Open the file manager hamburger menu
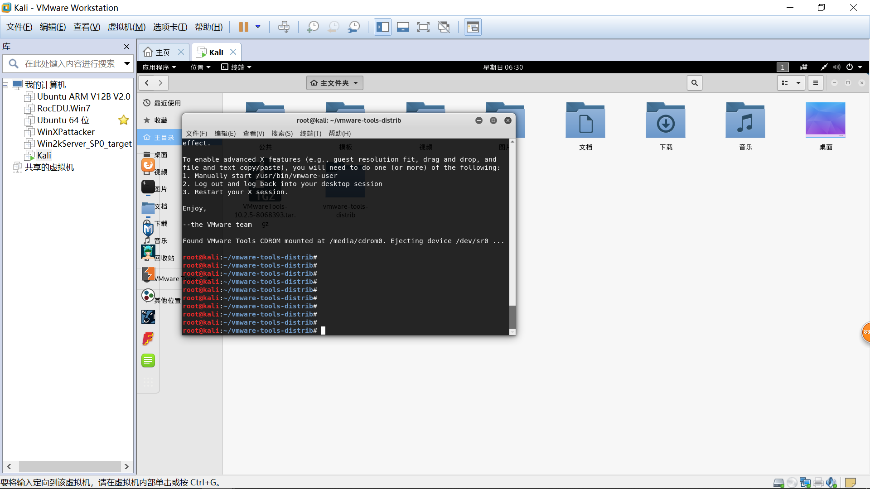870x489 pixels. coord(815,83)
